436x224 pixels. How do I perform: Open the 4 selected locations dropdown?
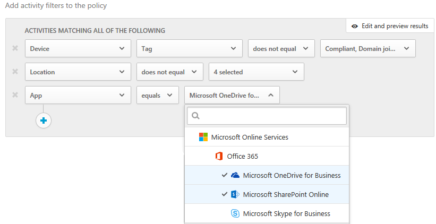[257, 72]
